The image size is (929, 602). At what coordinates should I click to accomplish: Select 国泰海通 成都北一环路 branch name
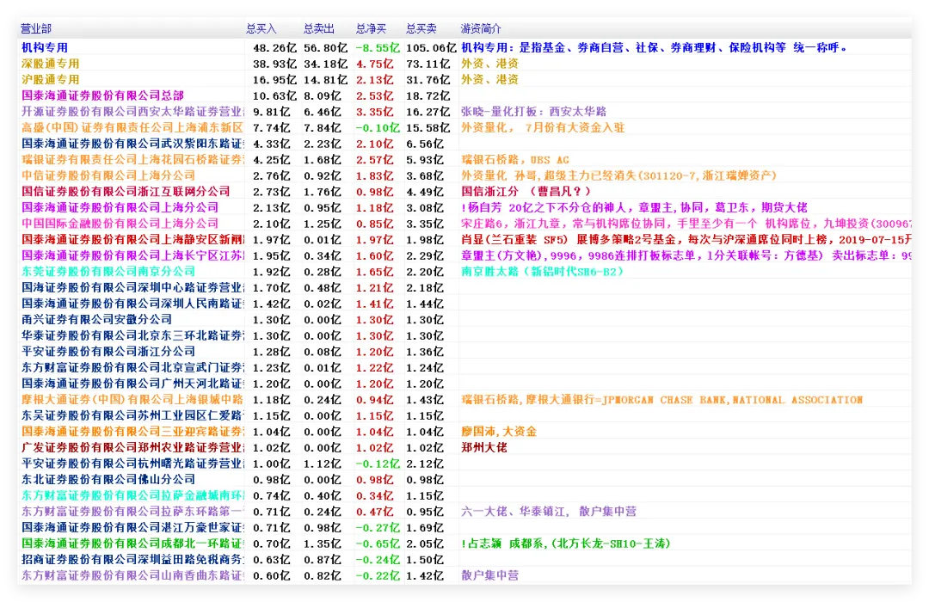pyautogui.click(x=132, y=544)
